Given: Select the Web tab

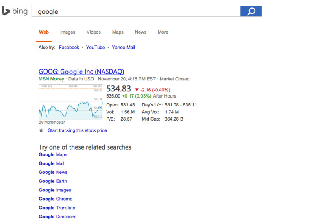Looking at the screenshot, I should [44, 32].
